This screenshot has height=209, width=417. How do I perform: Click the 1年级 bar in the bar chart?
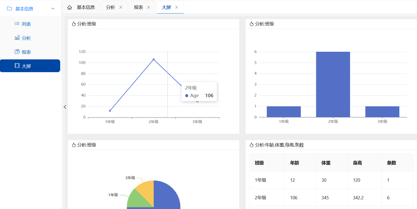pos(284,112)
